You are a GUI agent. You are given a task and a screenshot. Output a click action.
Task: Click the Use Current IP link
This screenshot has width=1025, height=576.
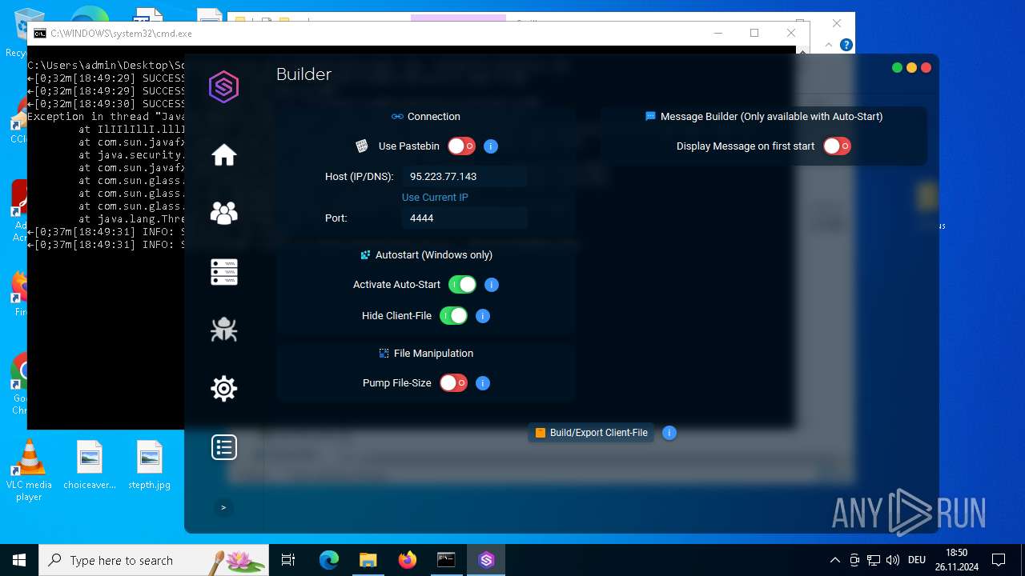[435, 197]
